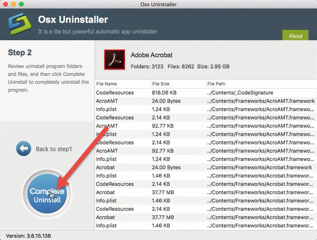Screen dimensions: 317x240
Task: Click the Folders: 3123 count text
Action: [x=147, y=66]
